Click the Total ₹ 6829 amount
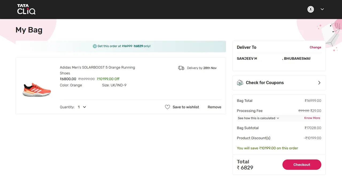 point(245,168)
